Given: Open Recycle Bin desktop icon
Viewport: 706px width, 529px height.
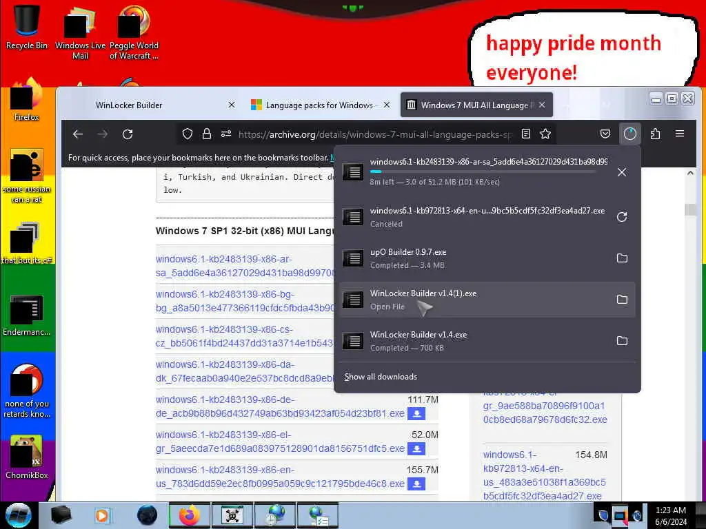Looking at the screenshot, I should pos(27,27).
